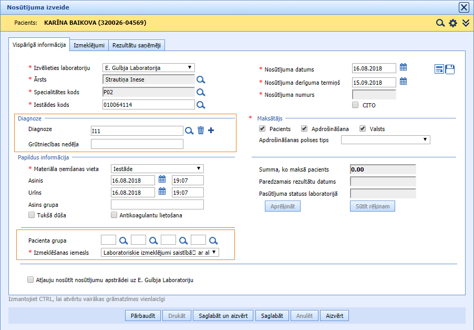Viewport: 474px width, 330px height.
Task: Click the search icon next to Ārsts field
Action: 200,80
